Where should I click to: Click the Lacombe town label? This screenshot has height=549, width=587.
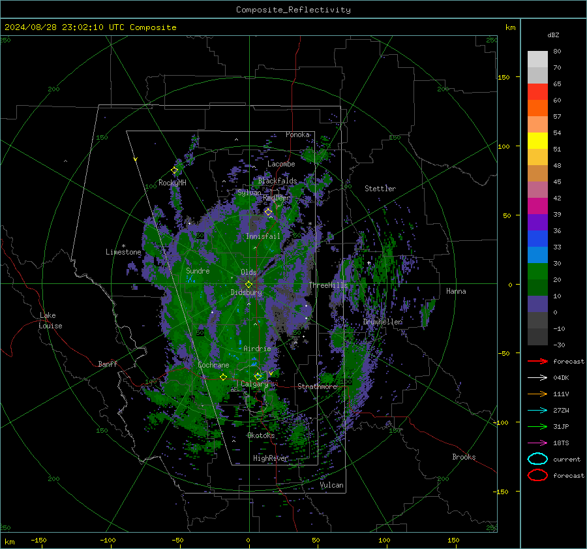click(x=281, y=164)
